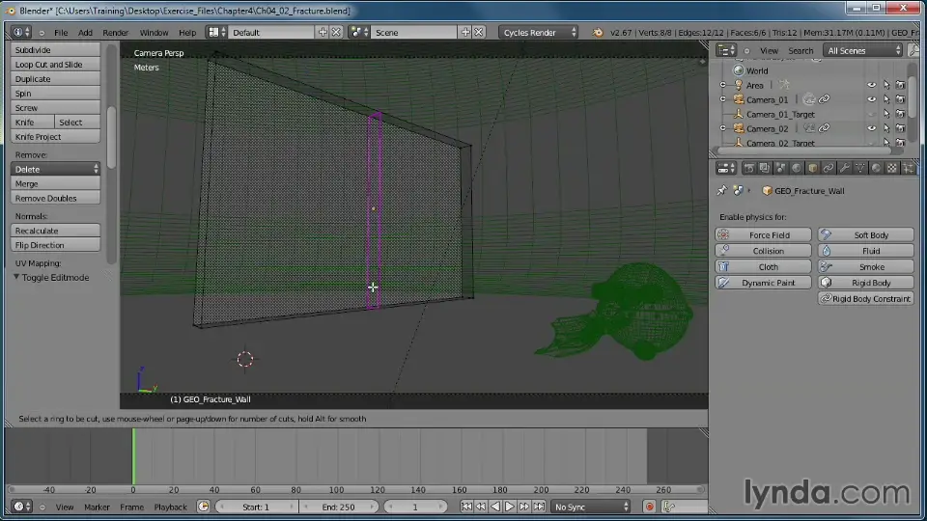Viewport: 927px width, 521px height.
Task: Open the Object properties tab cube icon
Action: coord(812,168)
